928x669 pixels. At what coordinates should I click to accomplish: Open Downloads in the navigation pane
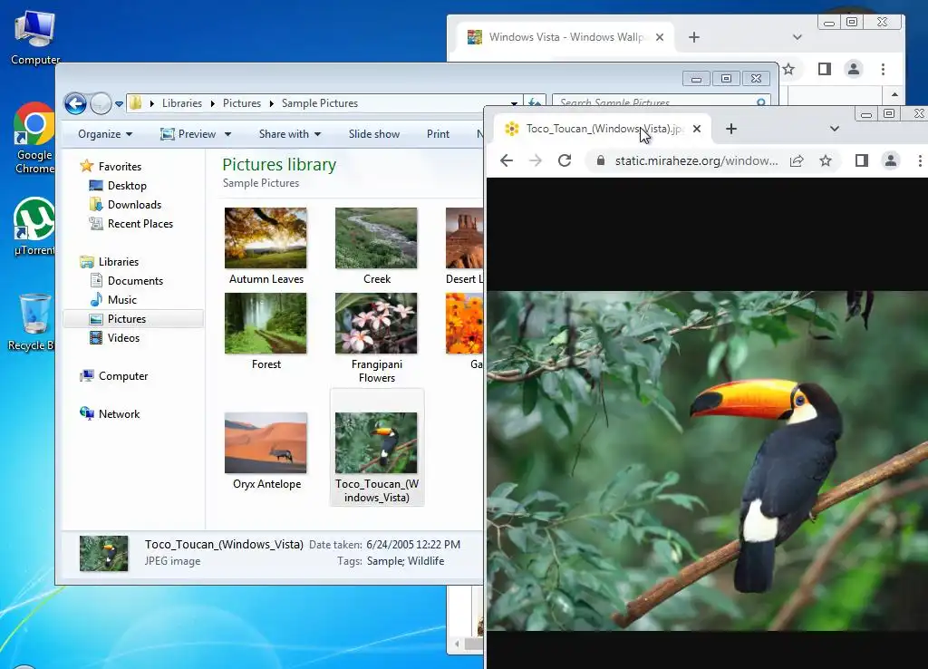(x=125, y=204)
